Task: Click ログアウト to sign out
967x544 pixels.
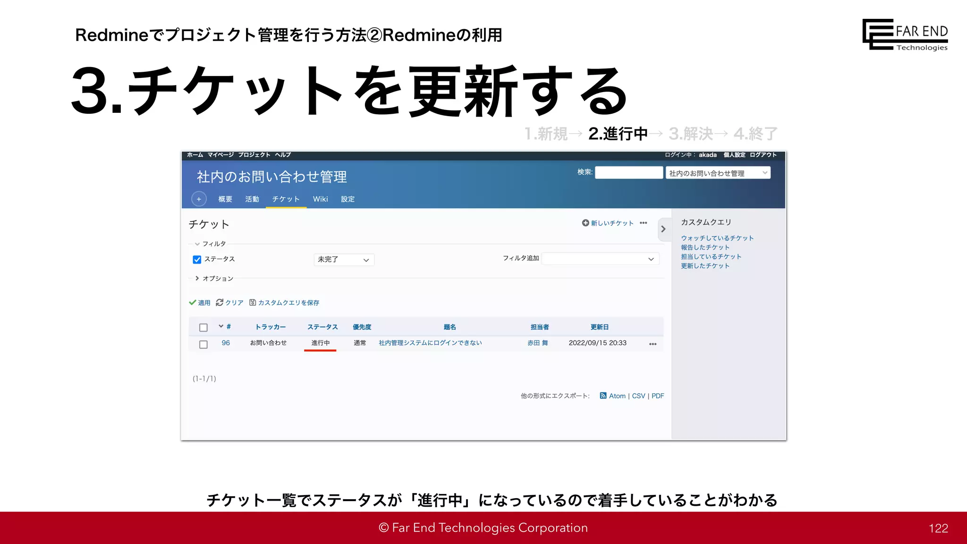Action: (x=763, y=155)
